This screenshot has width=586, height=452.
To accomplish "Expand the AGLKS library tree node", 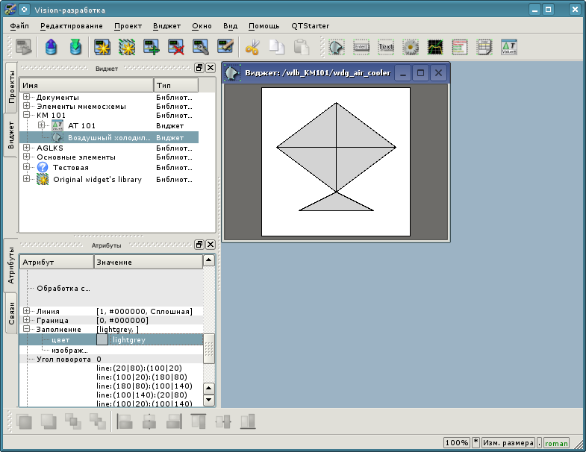I will point(27,148).
